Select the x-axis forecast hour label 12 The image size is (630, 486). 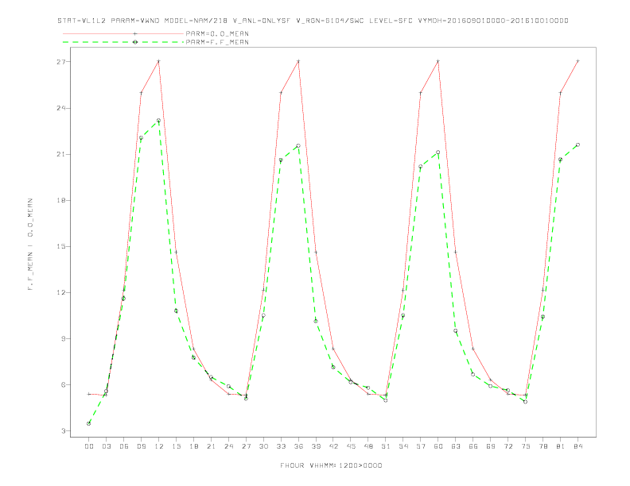point(159,446)
